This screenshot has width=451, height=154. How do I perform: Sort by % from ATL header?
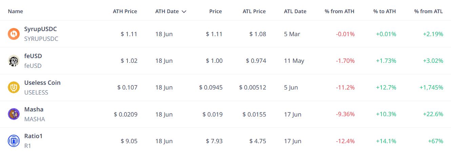(x=428, y=11)
